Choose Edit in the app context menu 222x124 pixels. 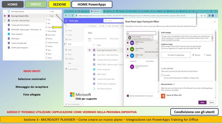point(48,20)
